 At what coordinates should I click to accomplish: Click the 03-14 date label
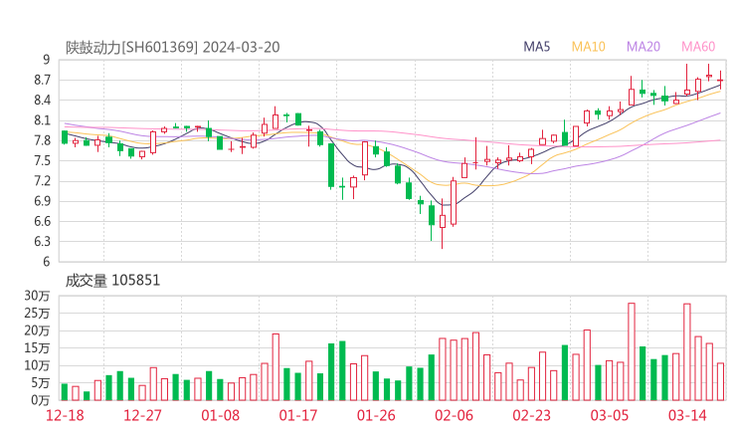click(x=687, y=415)
